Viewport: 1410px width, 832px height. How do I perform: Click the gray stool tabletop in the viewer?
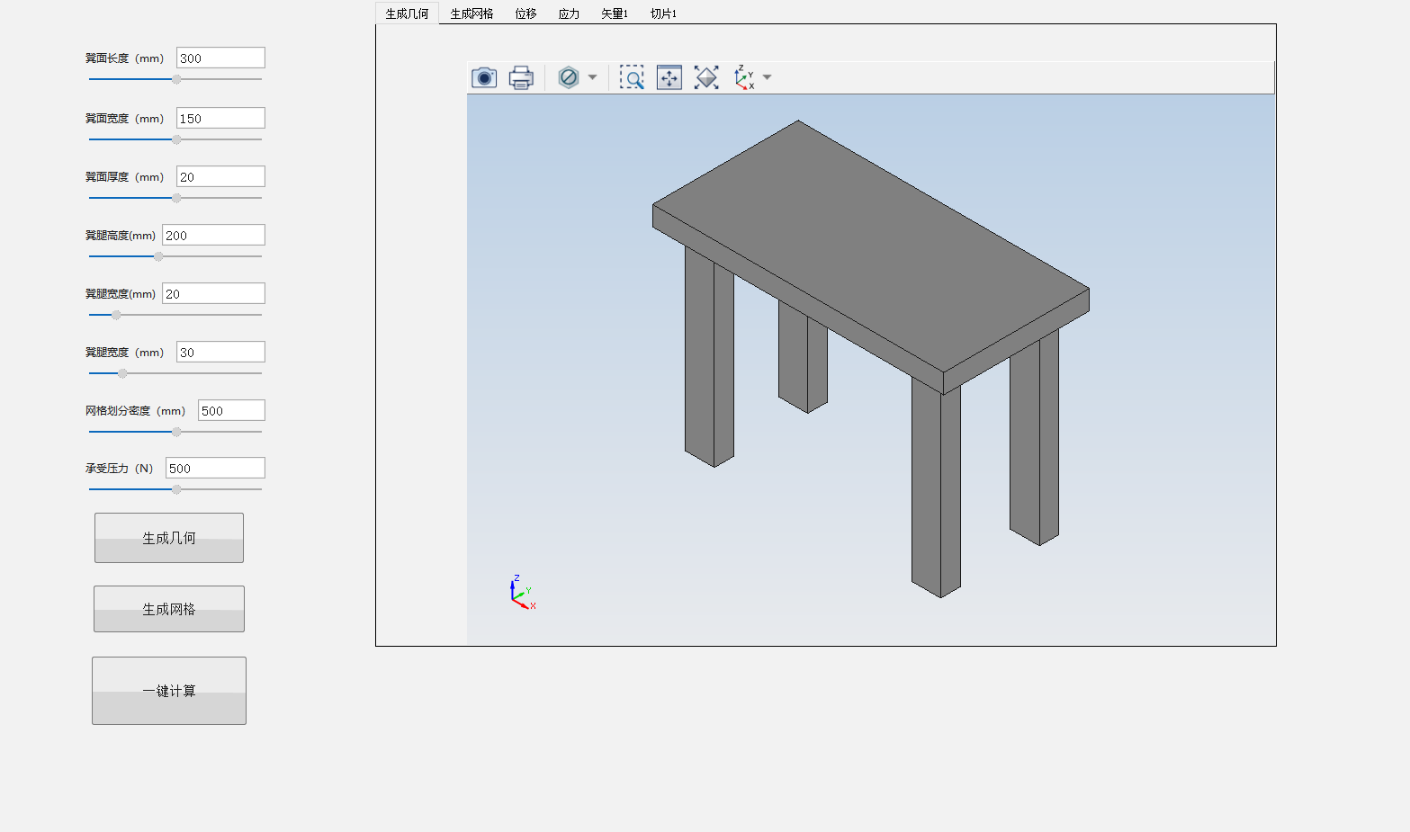point(871,246)
